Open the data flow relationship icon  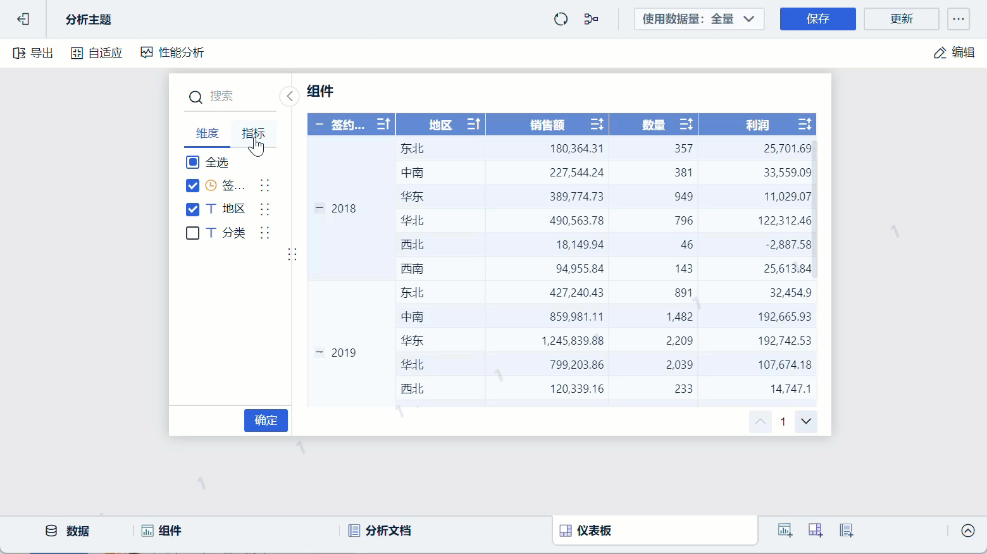point(591,20)
